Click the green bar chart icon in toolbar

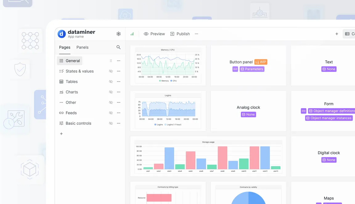(x=132, y=34)
